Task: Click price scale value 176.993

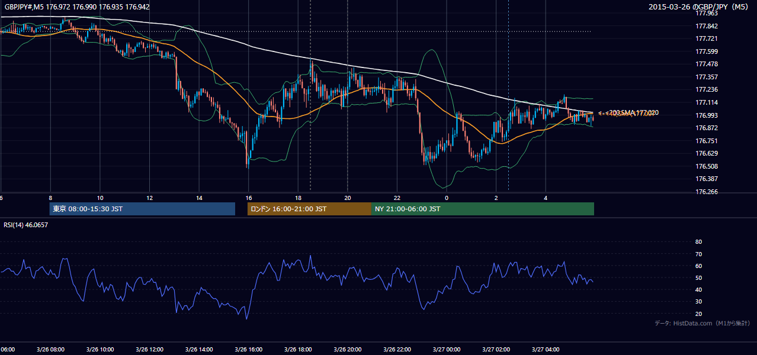Action: (x=706, y=115)
